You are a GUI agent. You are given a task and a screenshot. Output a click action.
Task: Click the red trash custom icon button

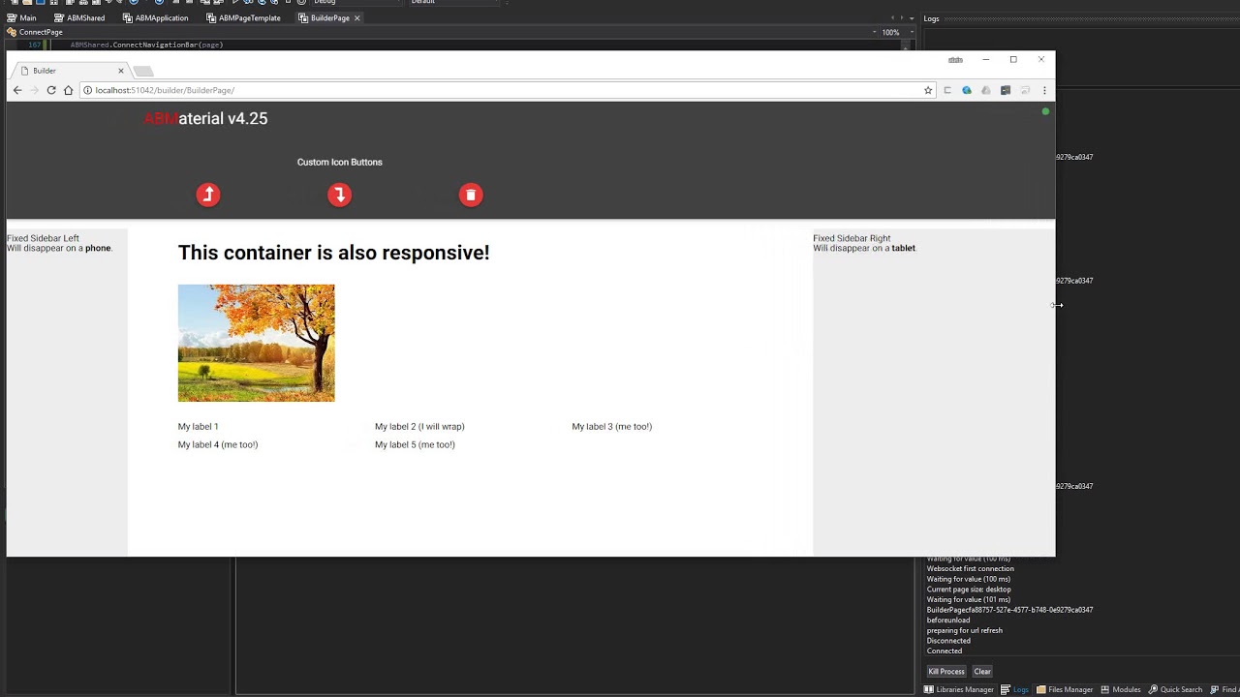pyautogui.click(x=471, y=195)
